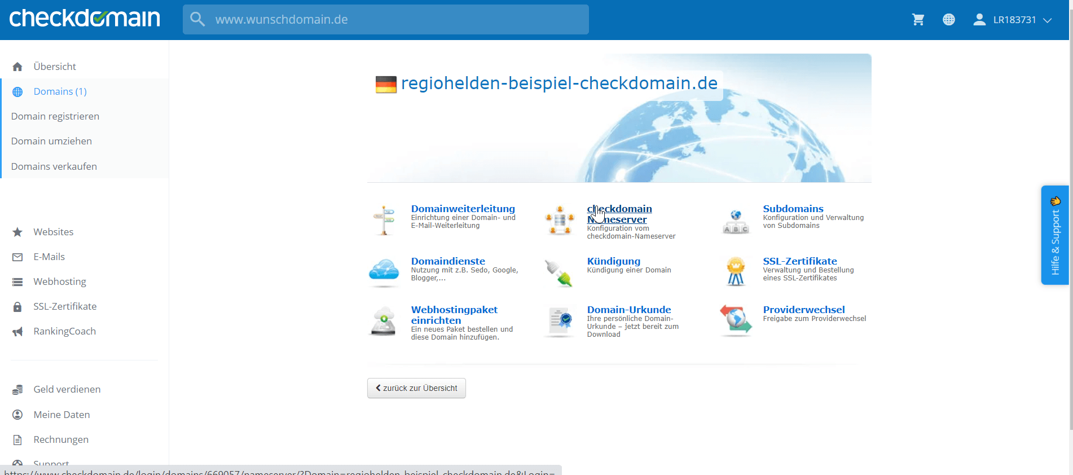Click the checkdomain logo
The height and width of the screenshot is (475, 1073).
85,18
